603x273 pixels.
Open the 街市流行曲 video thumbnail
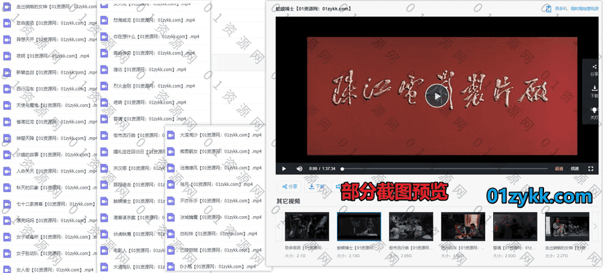(411, 227)
